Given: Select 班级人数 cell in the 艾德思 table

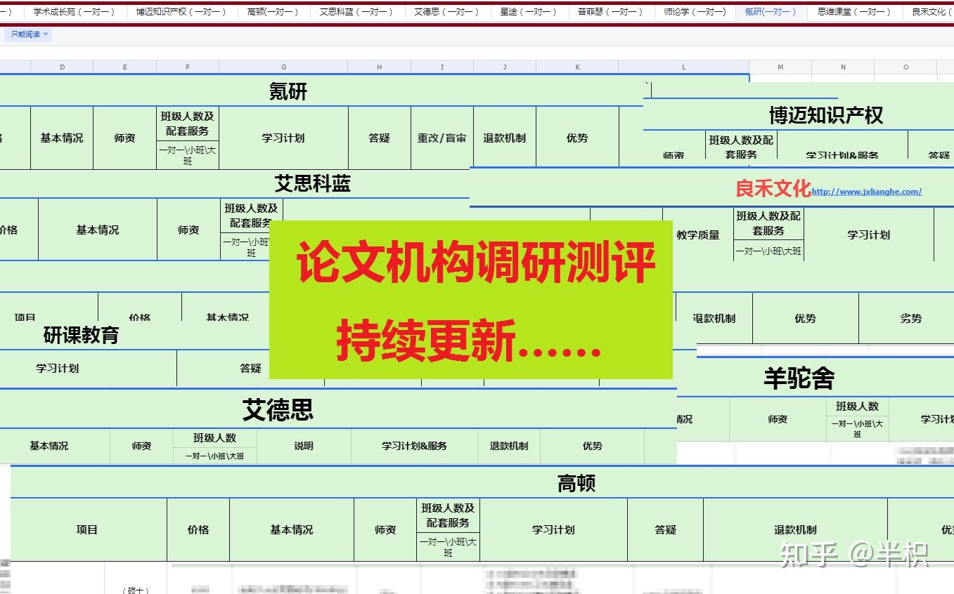Looking at the screenshot, I should pyautogui.click(x=215, y=438).
